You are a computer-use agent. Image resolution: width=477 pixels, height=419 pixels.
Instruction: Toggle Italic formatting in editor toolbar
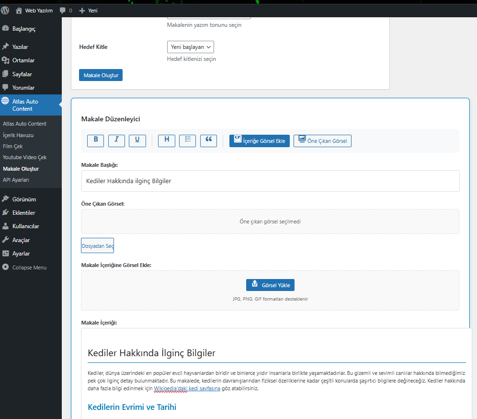116,140
